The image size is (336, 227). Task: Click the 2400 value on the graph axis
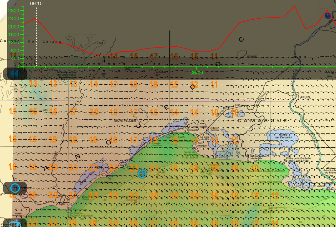click(x=13, y=19)
